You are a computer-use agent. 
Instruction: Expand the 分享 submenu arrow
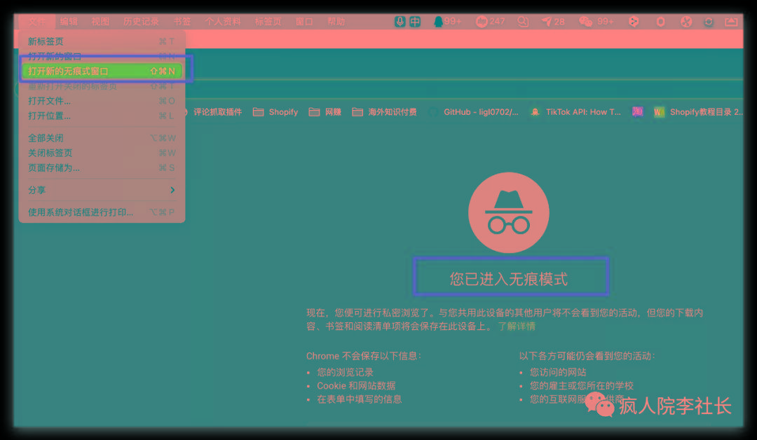(172, 190)
